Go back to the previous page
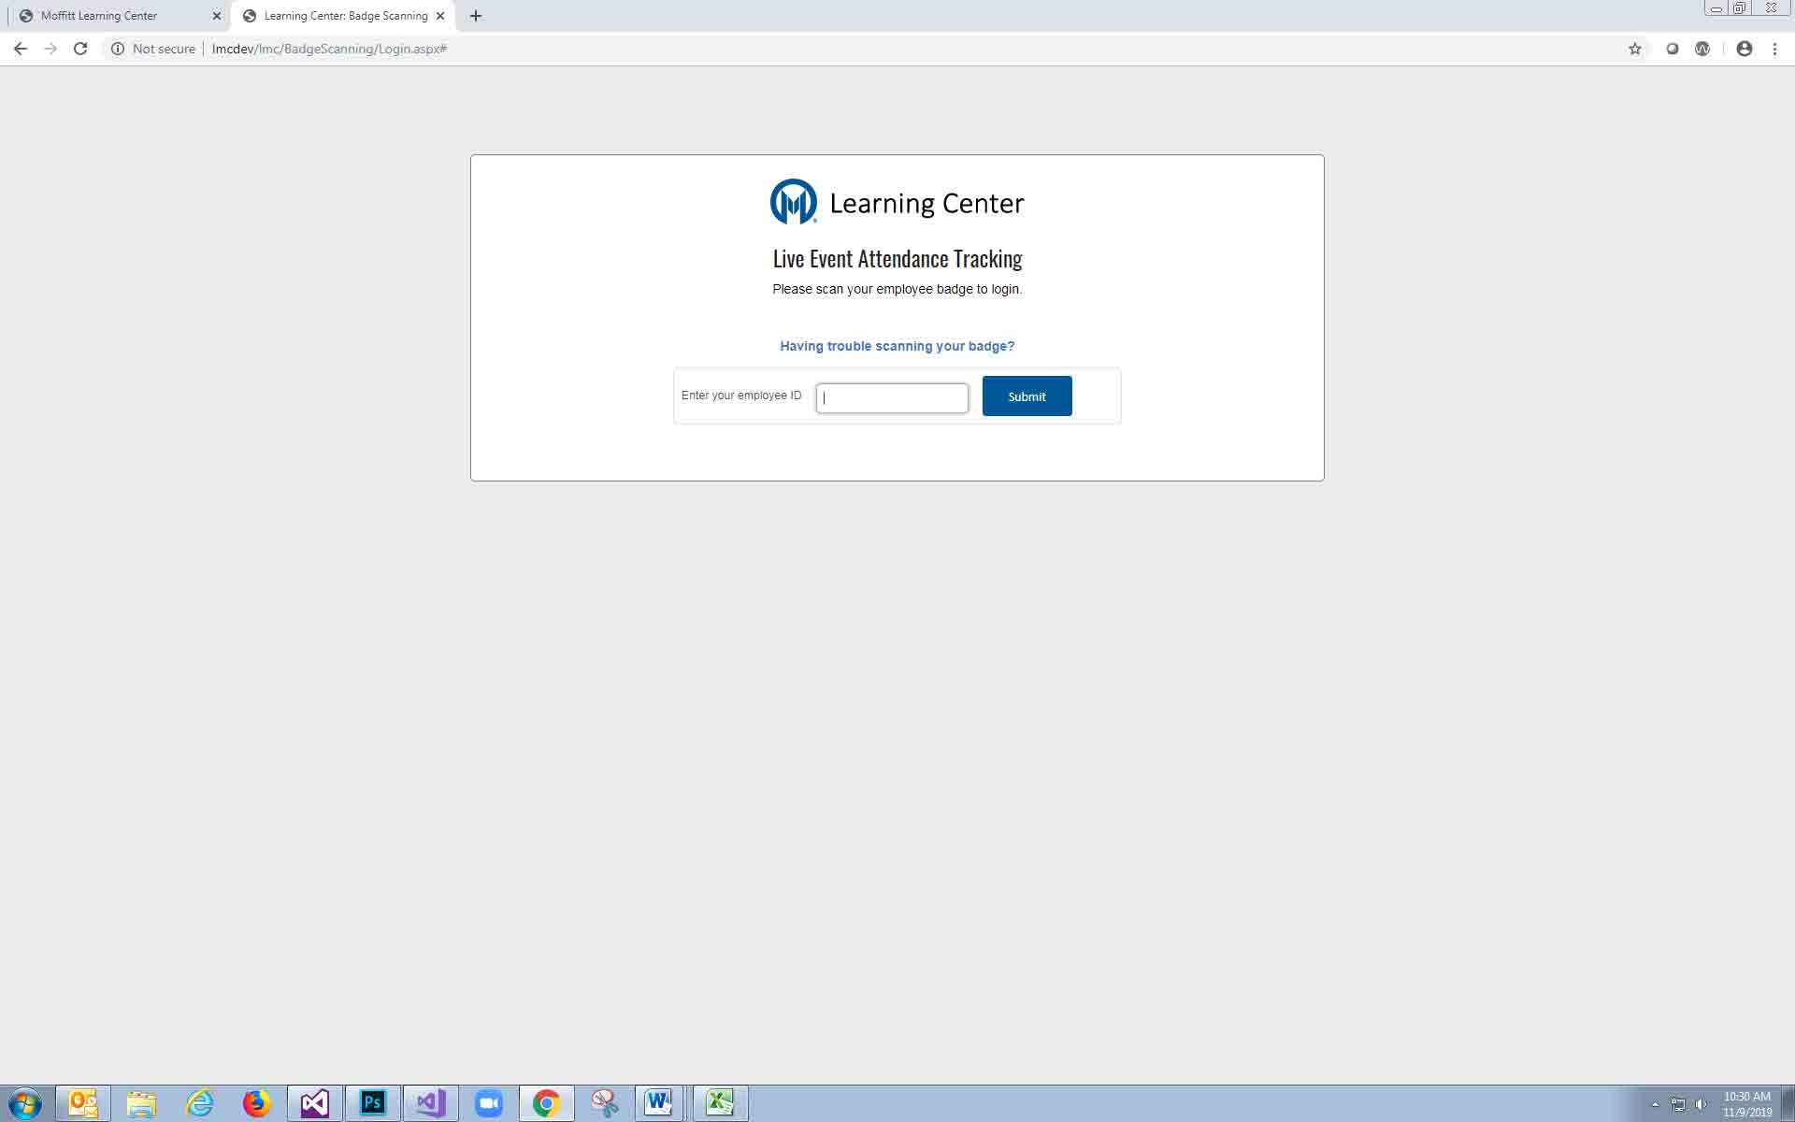The height and width of the screenshot is (1122, 1795). pyautogui.click(x=21, y=49)
